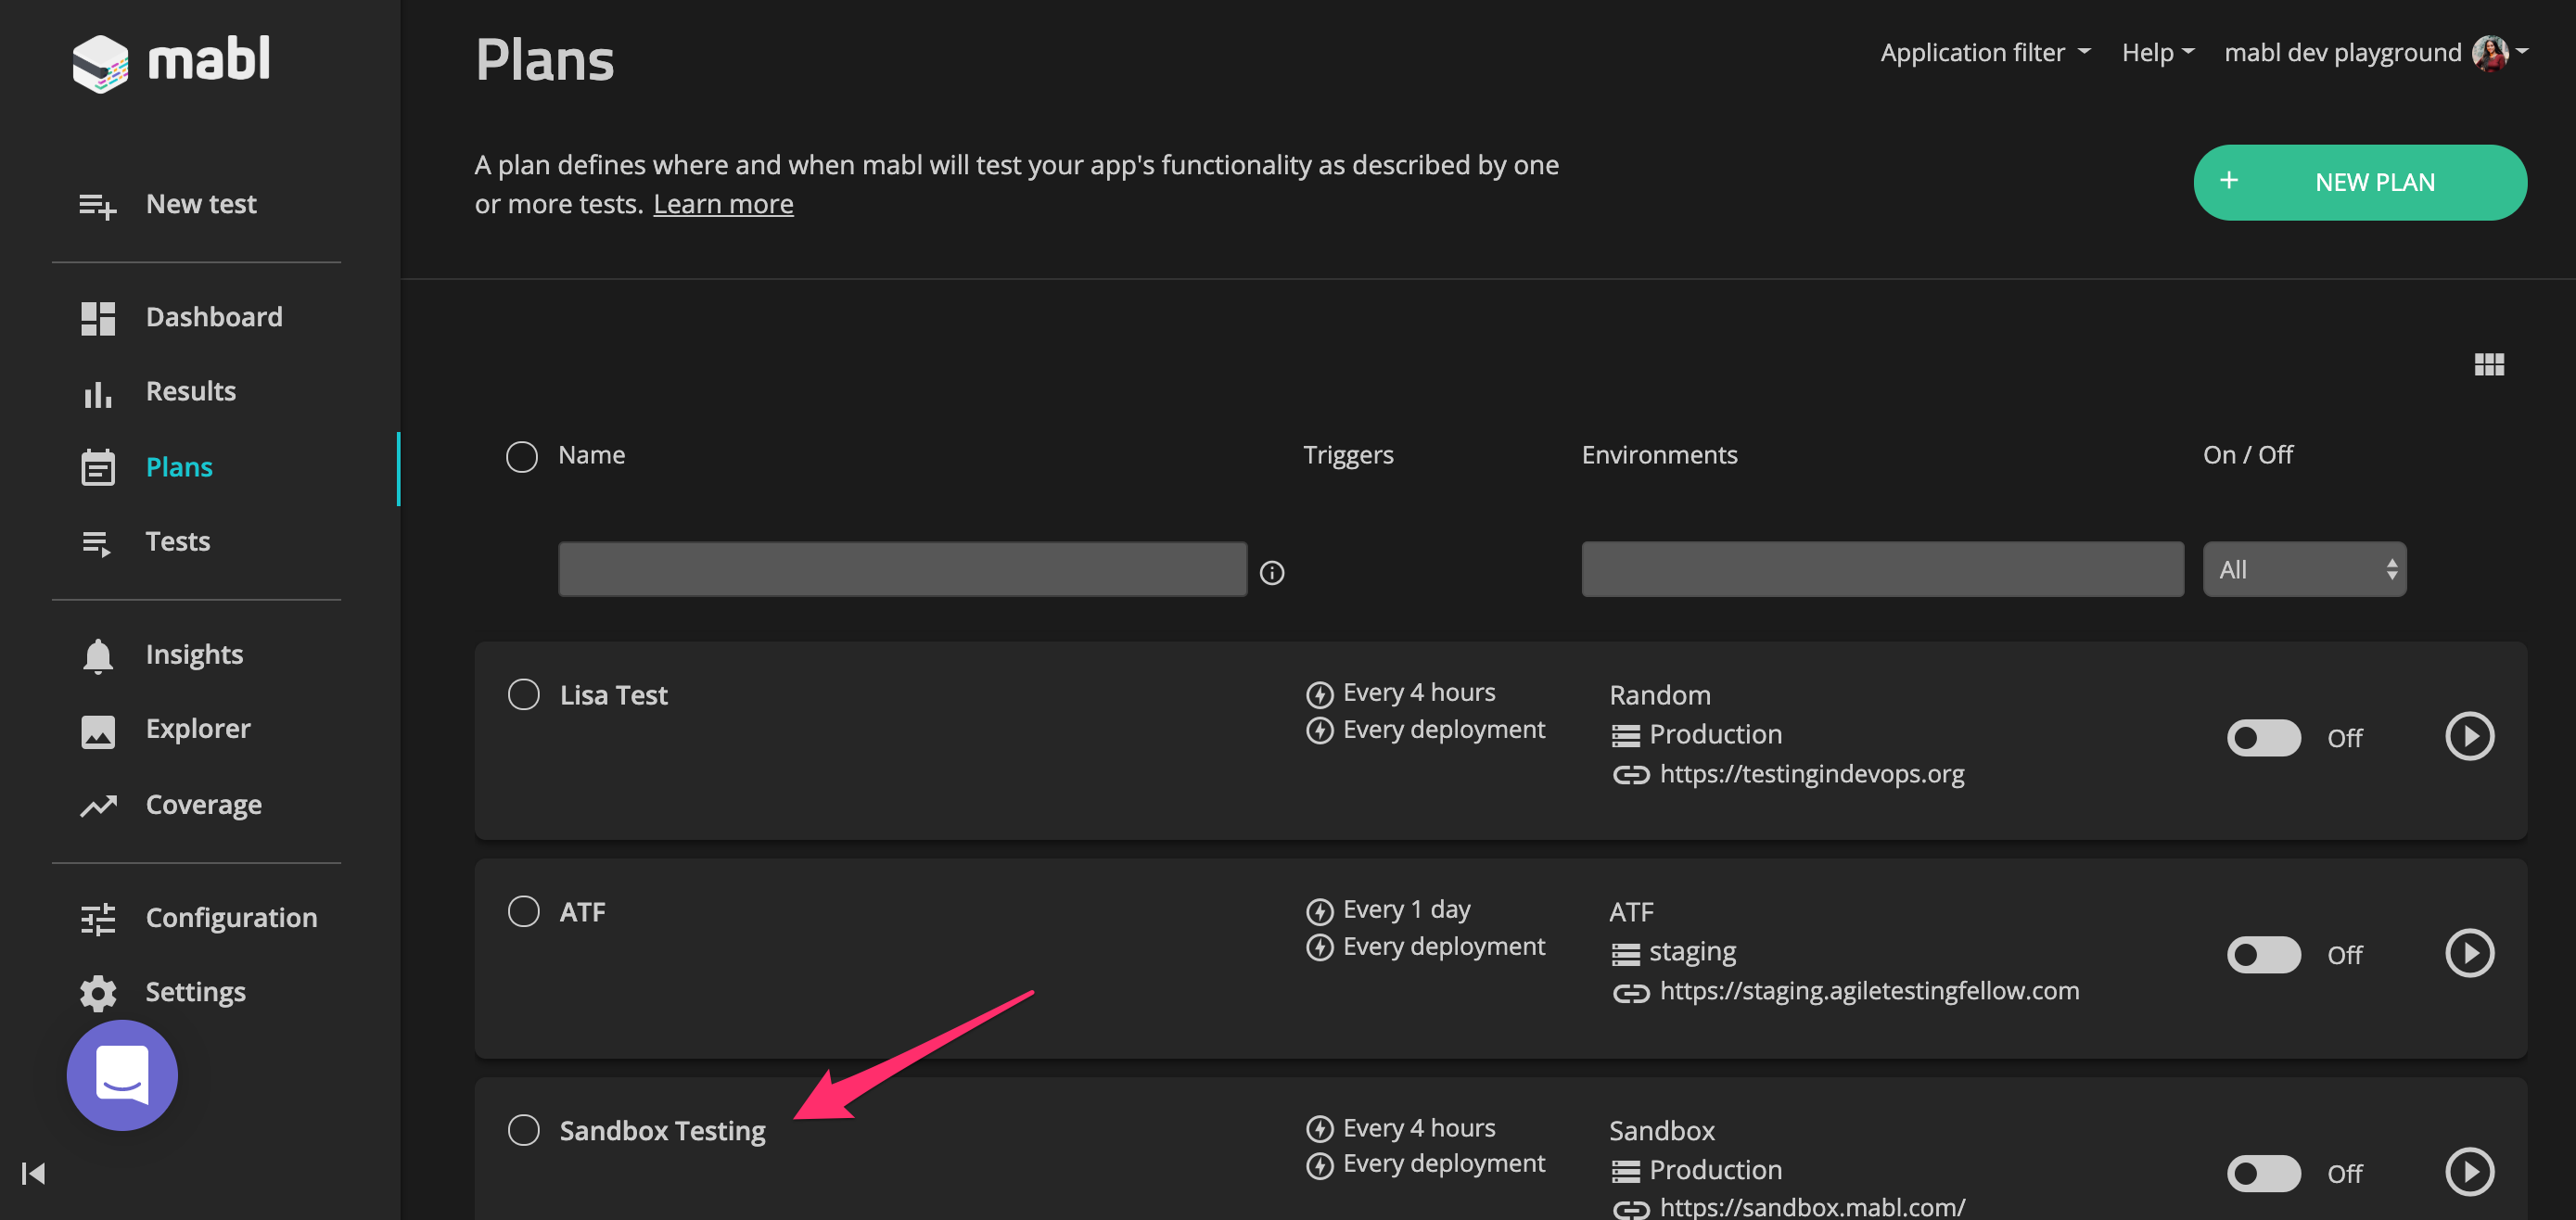2576x1220 pixels.
Task: Open the chat support bubble
Action: 122,1075
